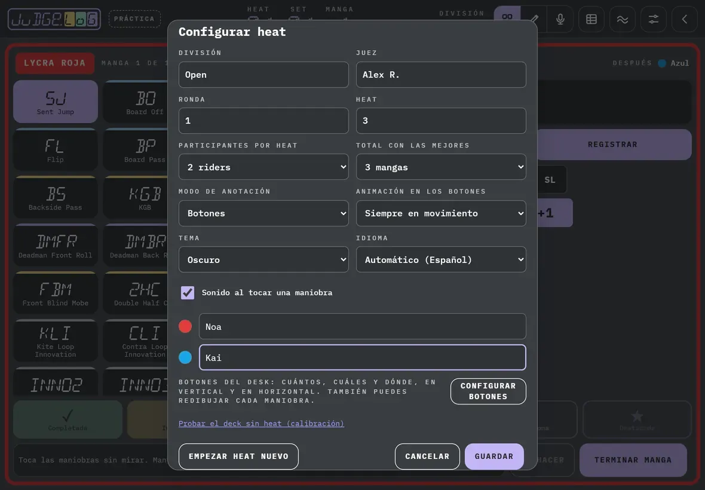Viewport: 705px width, 490px height.
Task: Click the Práctica badge in header
Action: pos(134,19)
